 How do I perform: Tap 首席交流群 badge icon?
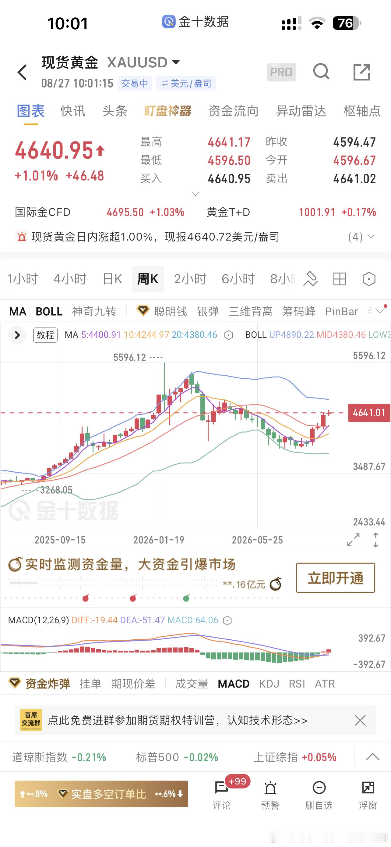point(31,720)
